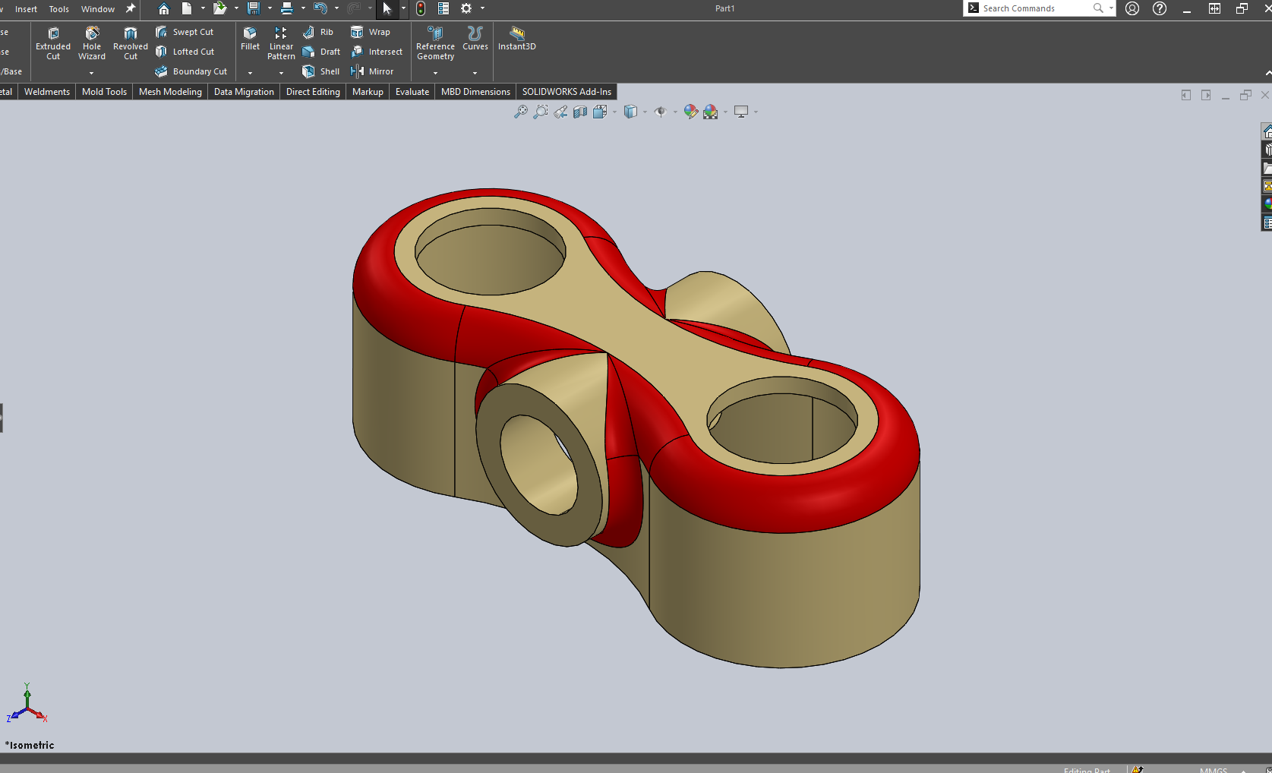
Task: Click the Reference Geometry button
Action: (435, 44)
